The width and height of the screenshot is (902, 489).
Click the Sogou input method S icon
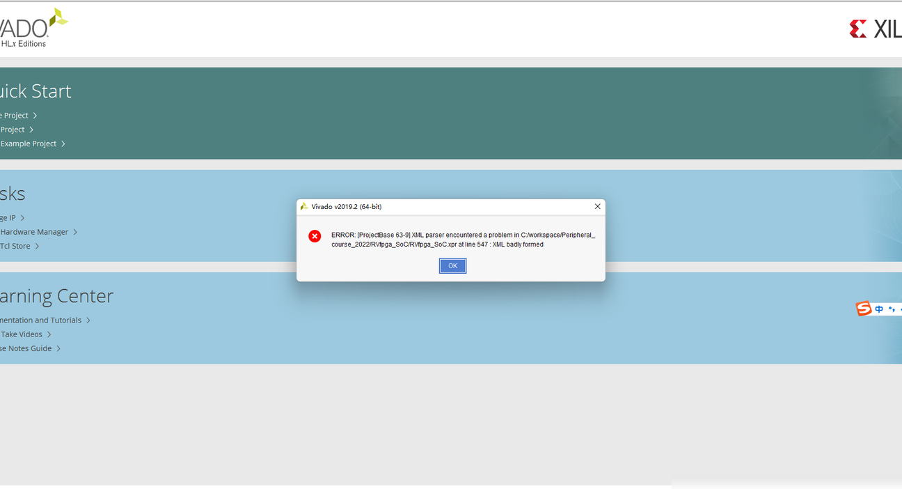[x=864, y=309]
